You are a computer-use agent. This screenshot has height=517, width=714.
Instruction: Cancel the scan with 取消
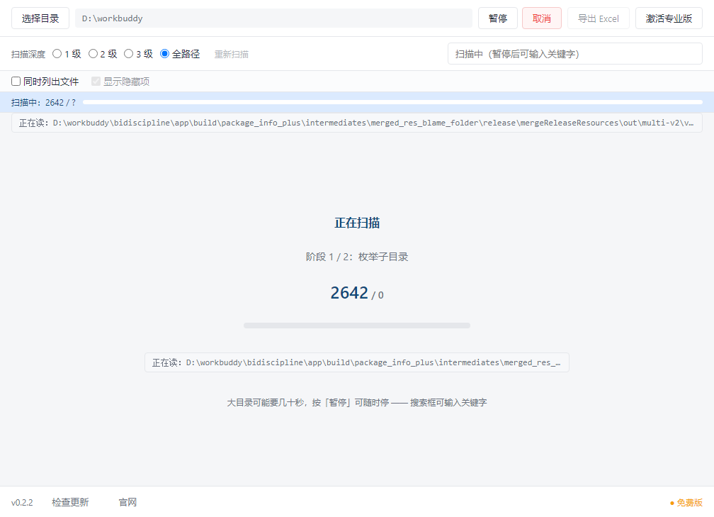[541, 18]
